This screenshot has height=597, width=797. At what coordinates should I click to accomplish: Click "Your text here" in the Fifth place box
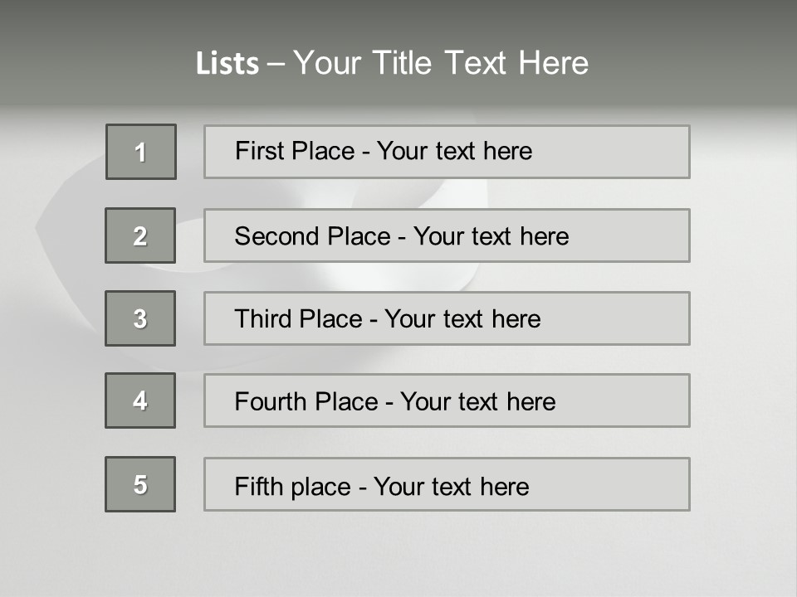click(x=451, y=486)
